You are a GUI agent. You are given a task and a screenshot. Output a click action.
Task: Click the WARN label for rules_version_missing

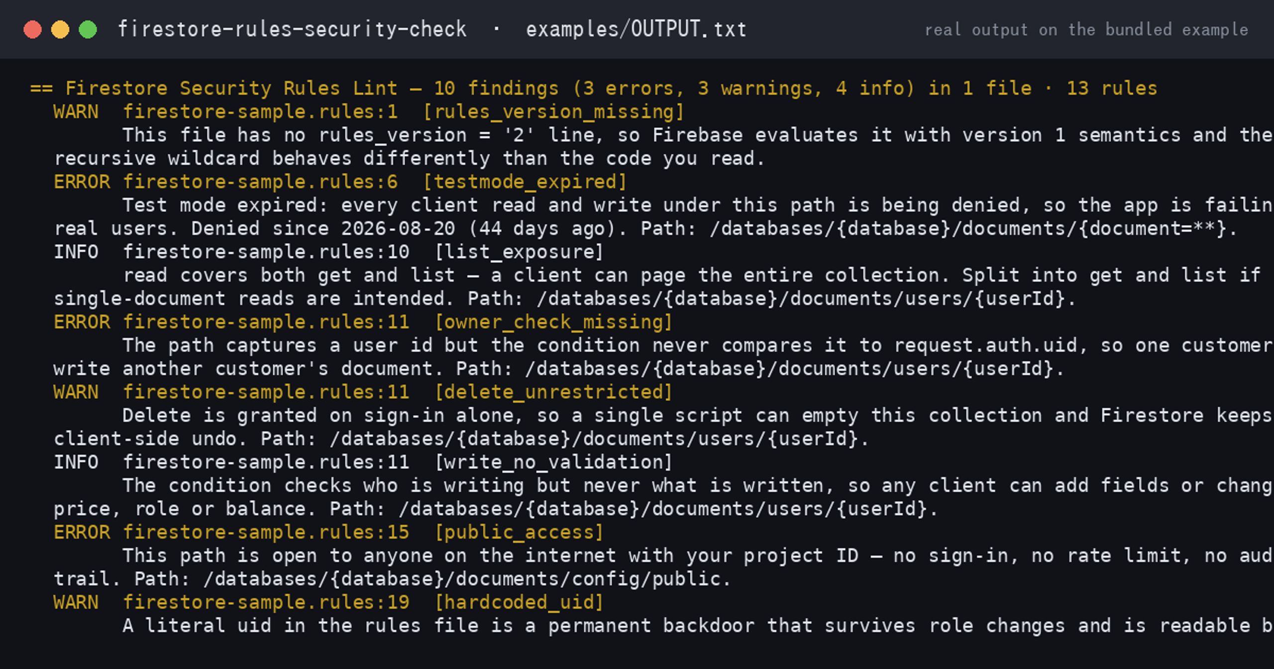coord(76,112)
